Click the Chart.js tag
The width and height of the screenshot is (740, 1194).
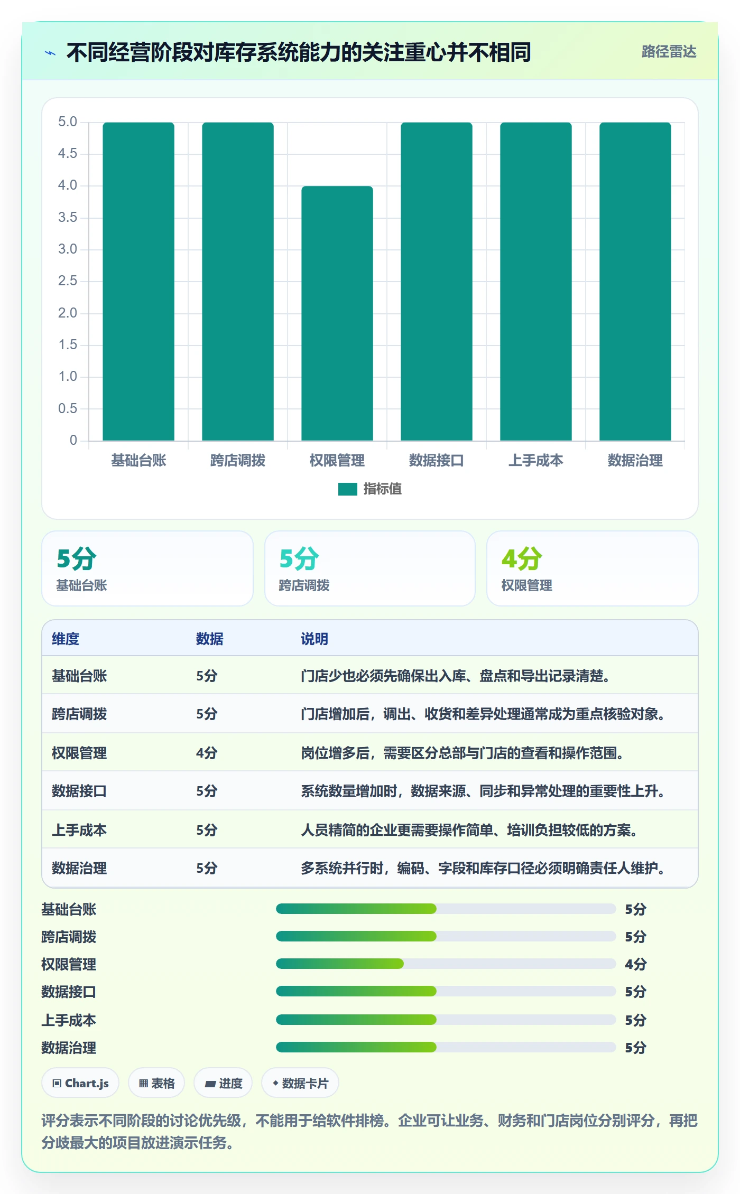[80, 1083]
